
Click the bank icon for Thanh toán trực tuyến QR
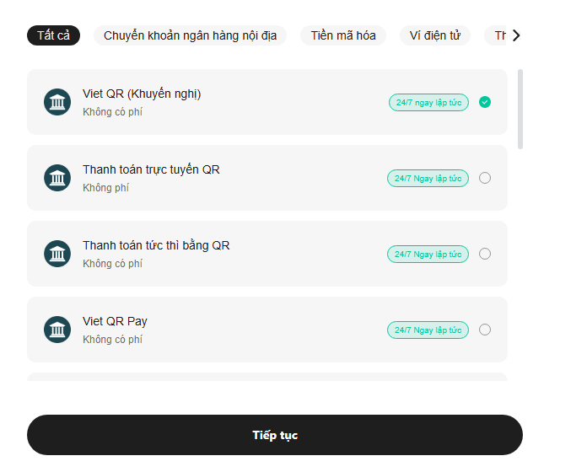click(57, 178)
